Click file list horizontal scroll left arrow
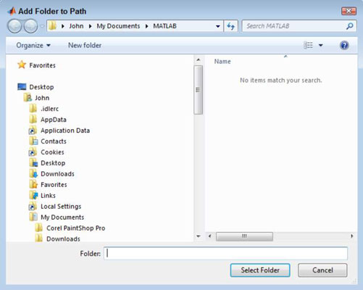Image resolution: width=363 pixels, height=290 pixels. 209,236
